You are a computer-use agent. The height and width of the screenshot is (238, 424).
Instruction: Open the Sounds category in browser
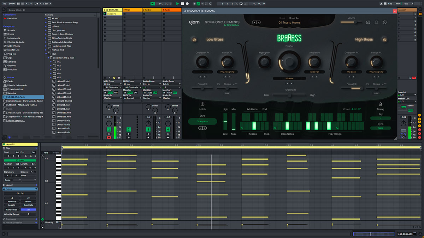coord(11,30)
